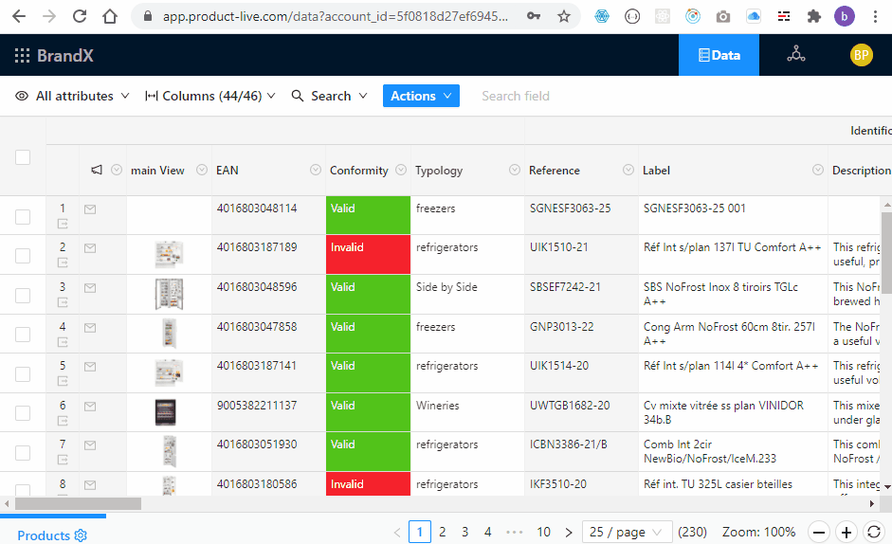
Task: Open the Columns (44/46) dropdown
Action: (x=210, y=96)
